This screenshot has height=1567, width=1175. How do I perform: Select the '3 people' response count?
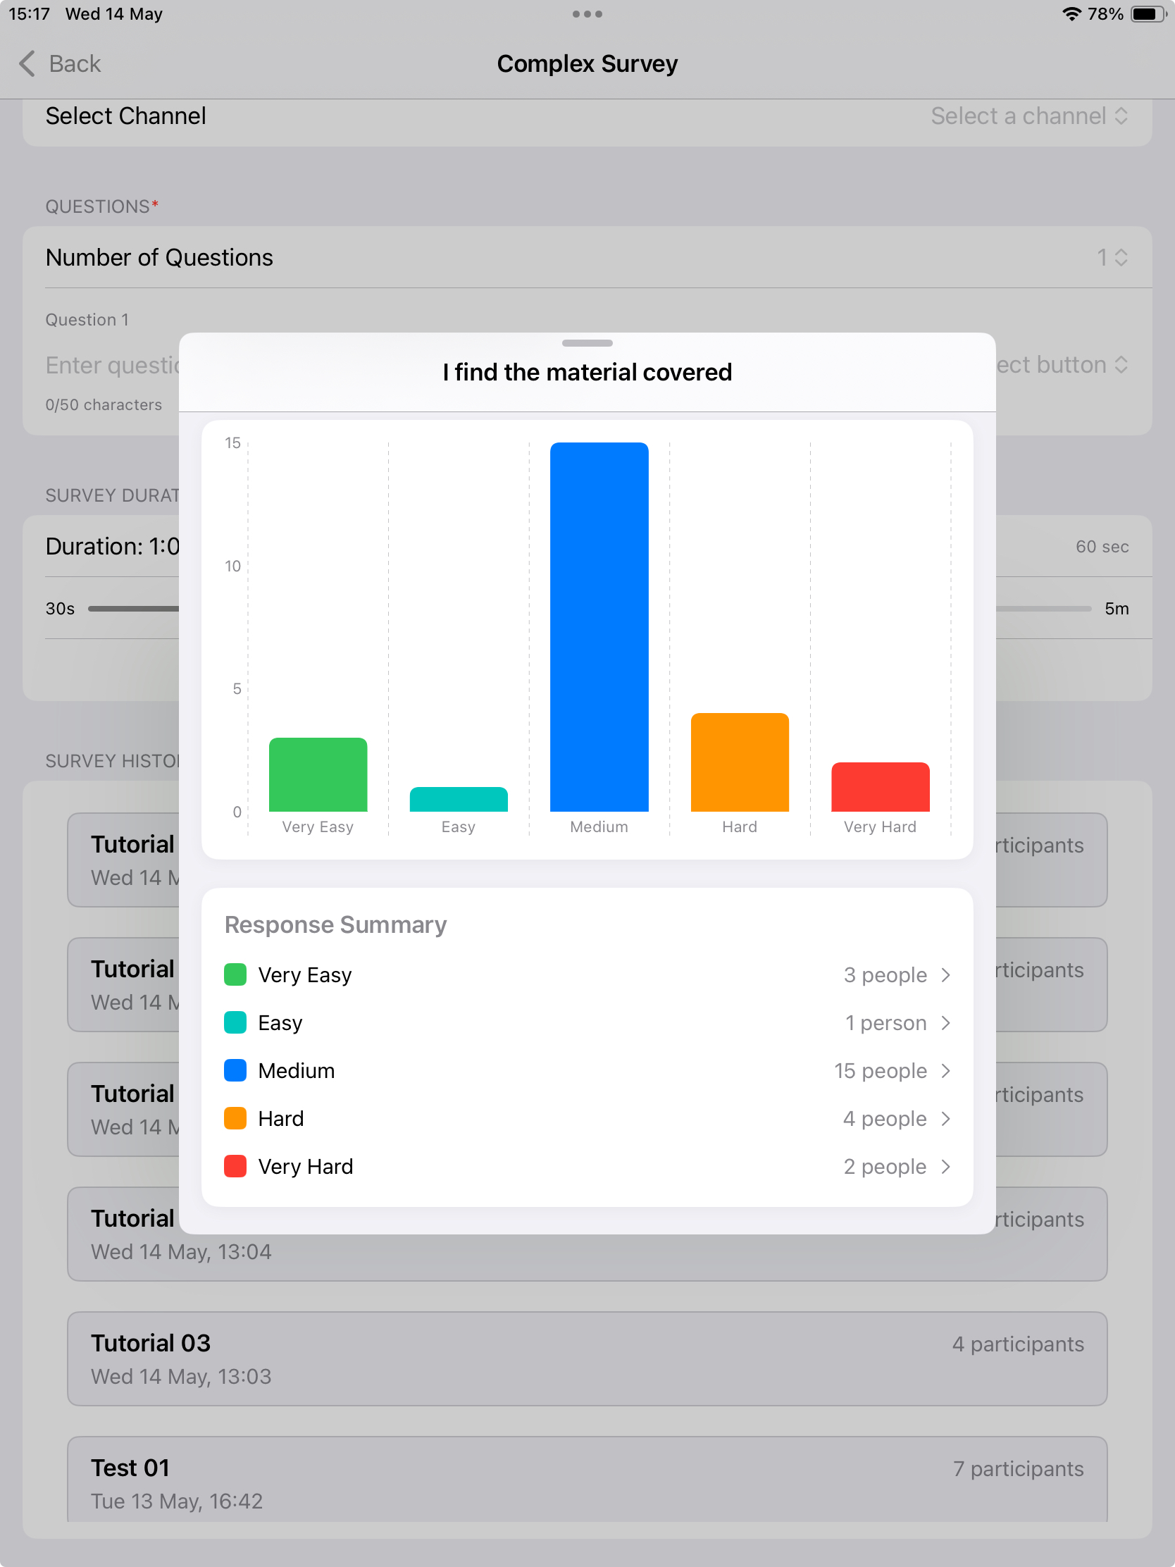click(x=885, y=975)
